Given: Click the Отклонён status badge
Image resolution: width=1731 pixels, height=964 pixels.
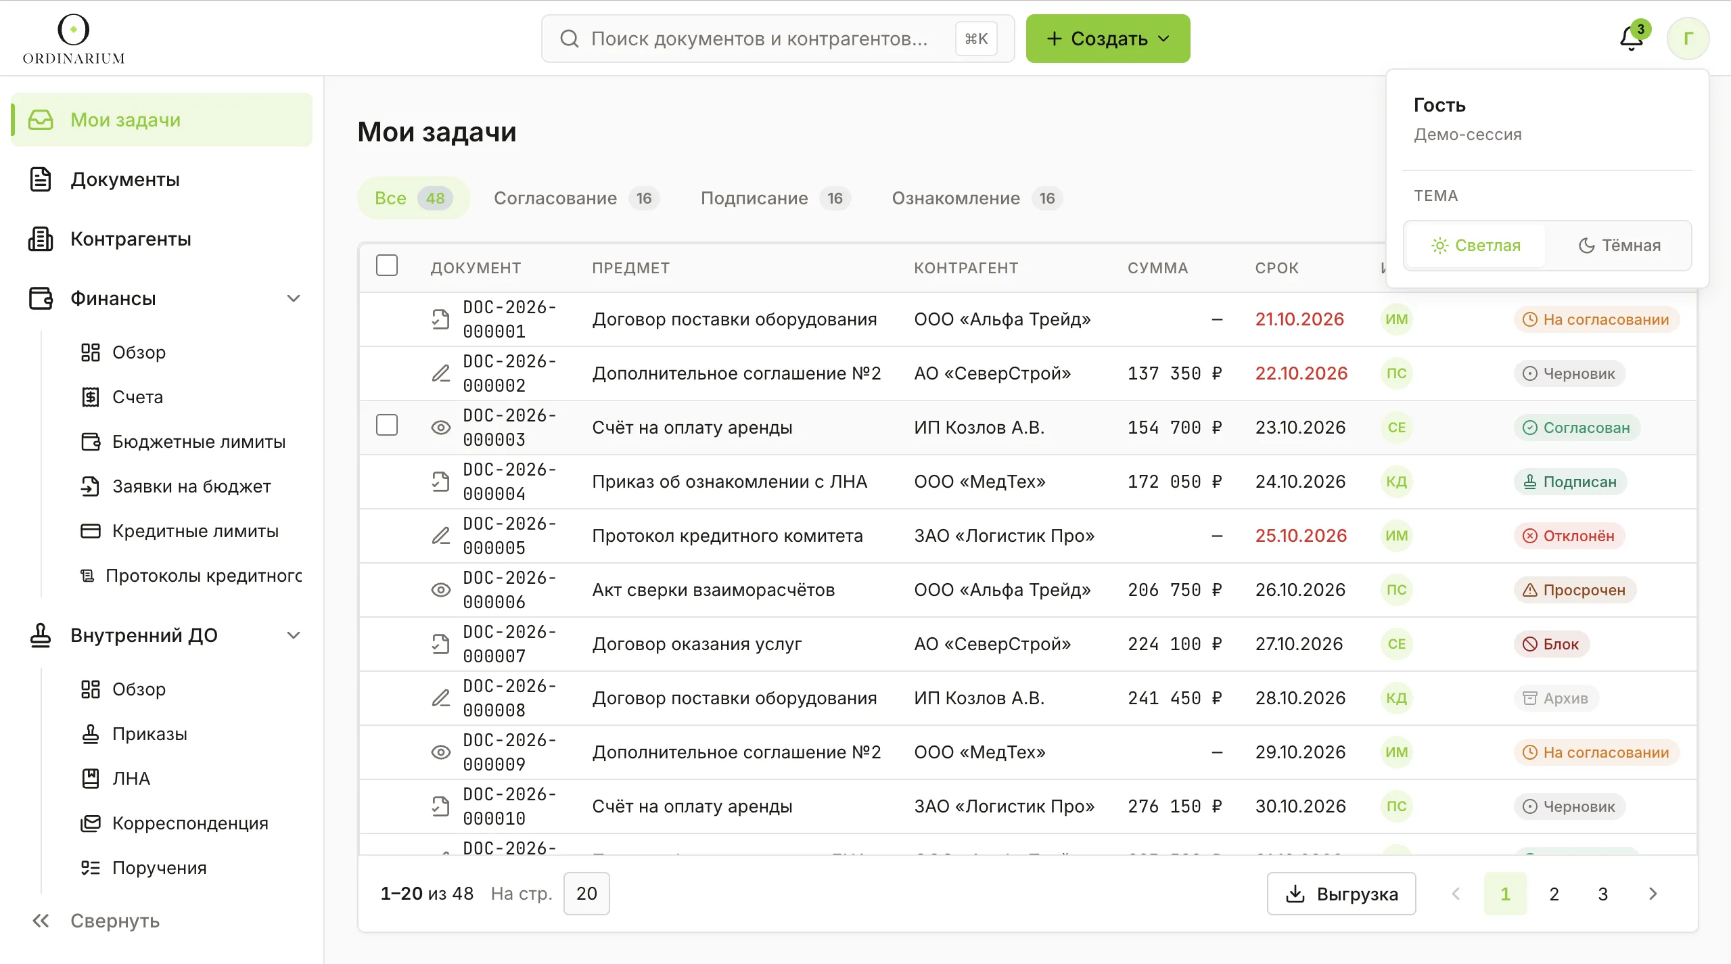Looking at the screenshot, I should coord(1569,536).
